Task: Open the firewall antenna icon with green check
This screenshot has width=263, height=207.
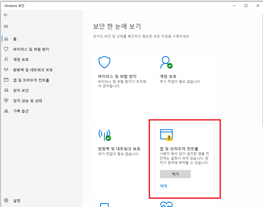Action: (x=105, y=135)
